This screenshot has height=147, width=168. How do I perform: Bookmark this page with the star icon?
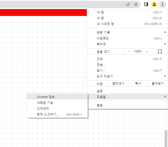point(136,4)
